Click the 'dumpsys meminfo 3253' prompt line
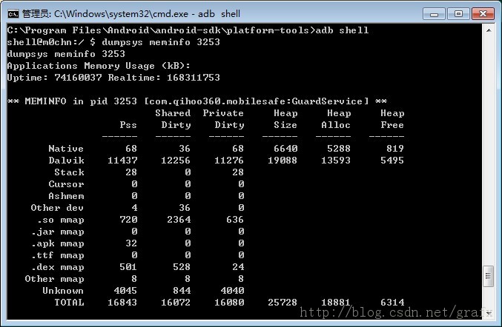This screenshot has height=327, width=502. (113, 42)
